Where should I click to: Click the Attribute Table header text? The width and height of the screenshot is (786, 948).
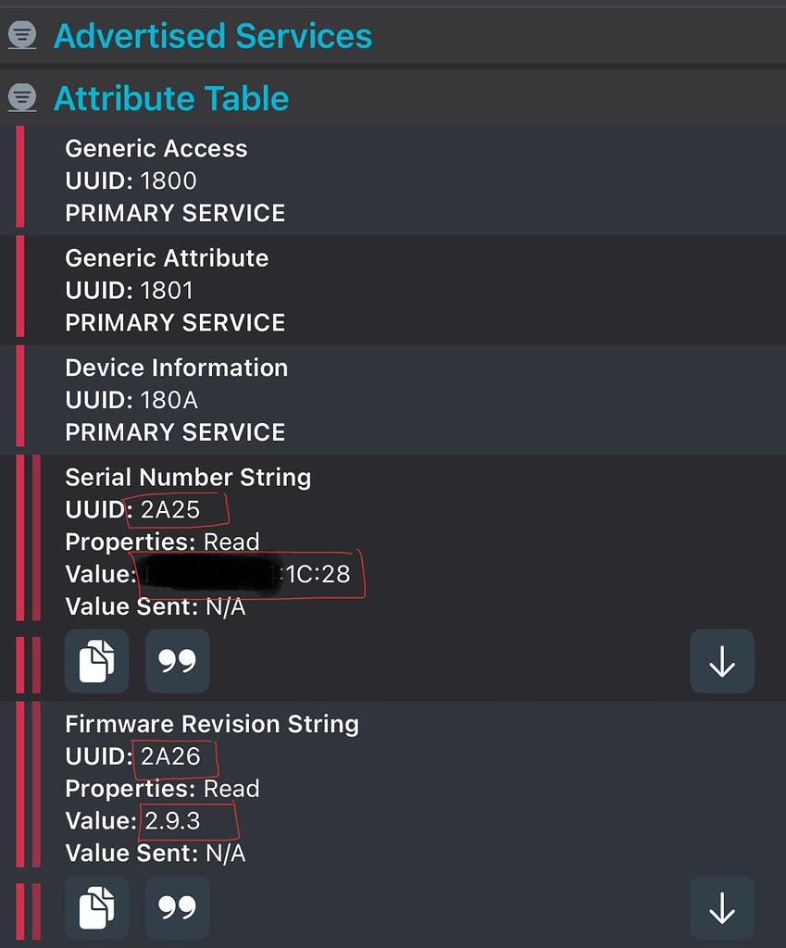tap(170, 96)
